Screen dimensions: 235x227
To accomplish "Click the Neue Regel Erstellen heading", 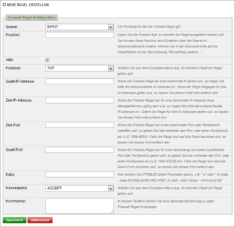I will (28, 5).
